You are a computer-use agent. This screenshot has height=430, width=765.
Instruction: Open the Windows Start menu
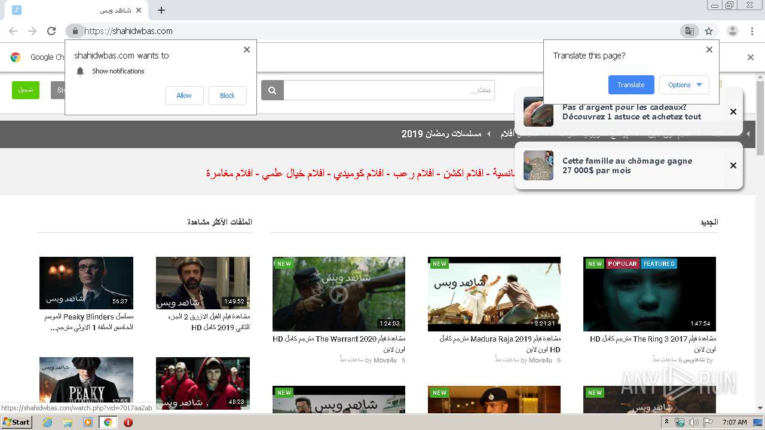pos(17,422)
